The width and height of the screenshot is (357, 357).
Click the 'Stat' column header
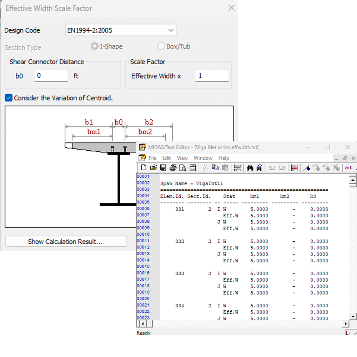click(x=229, y=196)
